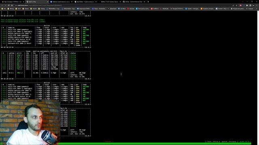Open the Testing bookmarks folder
Image resolution: width=259 pixels, height=145 pixels.
(42, 8)
